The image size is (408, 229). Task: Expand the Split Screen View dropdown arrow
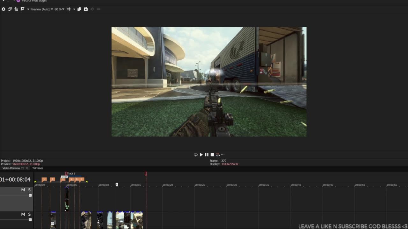(x=28, y=9)
